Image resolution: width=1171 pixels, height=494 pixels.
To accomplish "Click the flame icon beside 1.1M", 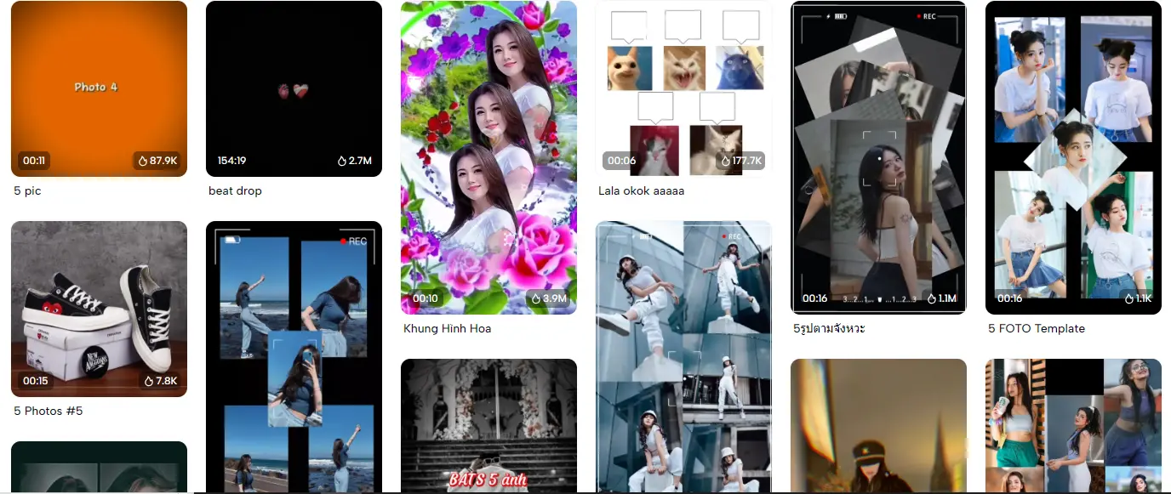I will click(x=932, y=298).
